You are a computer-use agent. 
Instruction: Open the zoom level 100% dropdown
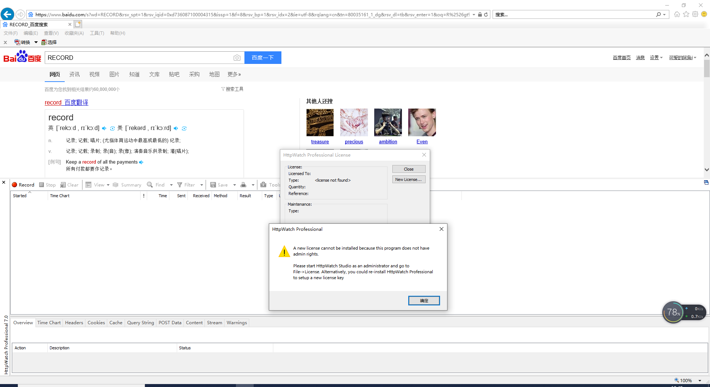pos(700,381)
